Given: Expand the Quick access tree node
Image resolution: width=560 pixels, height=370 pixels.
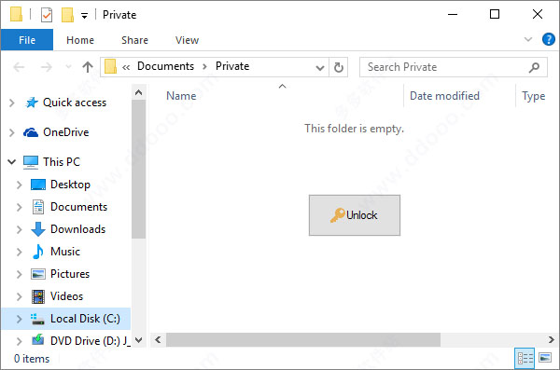Looking at the screenshot, I should [x=12, y=103].
